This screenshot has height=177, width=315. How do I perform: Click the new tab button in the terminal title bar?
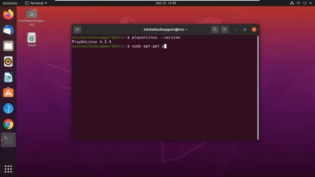(77, 29)
